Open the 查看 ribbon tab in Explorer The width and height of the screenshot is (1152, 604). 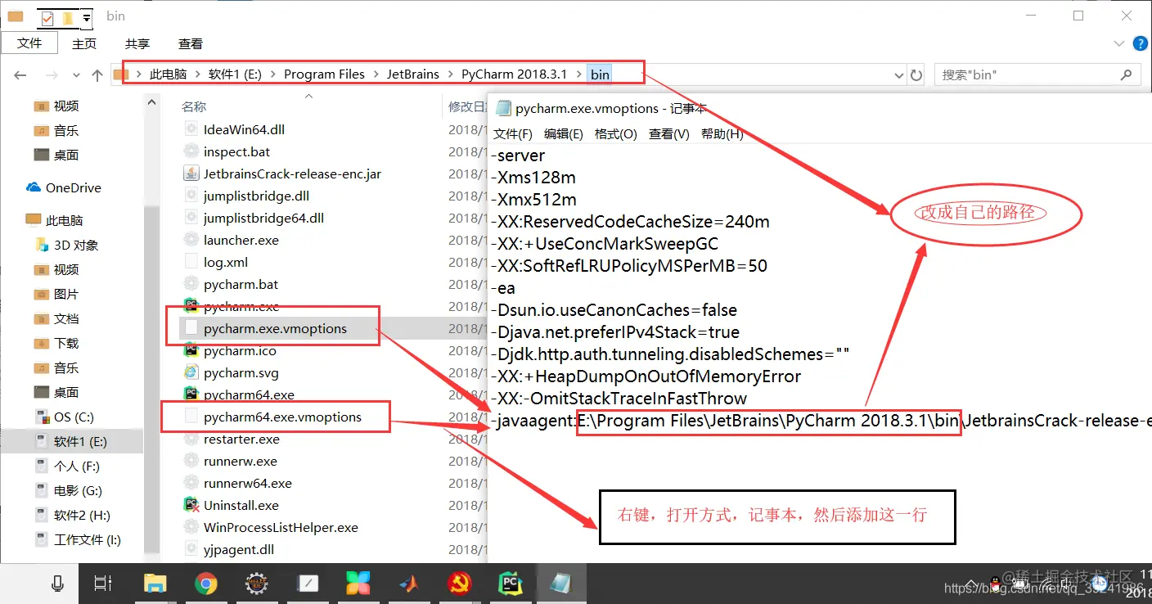tap(191, 43)
